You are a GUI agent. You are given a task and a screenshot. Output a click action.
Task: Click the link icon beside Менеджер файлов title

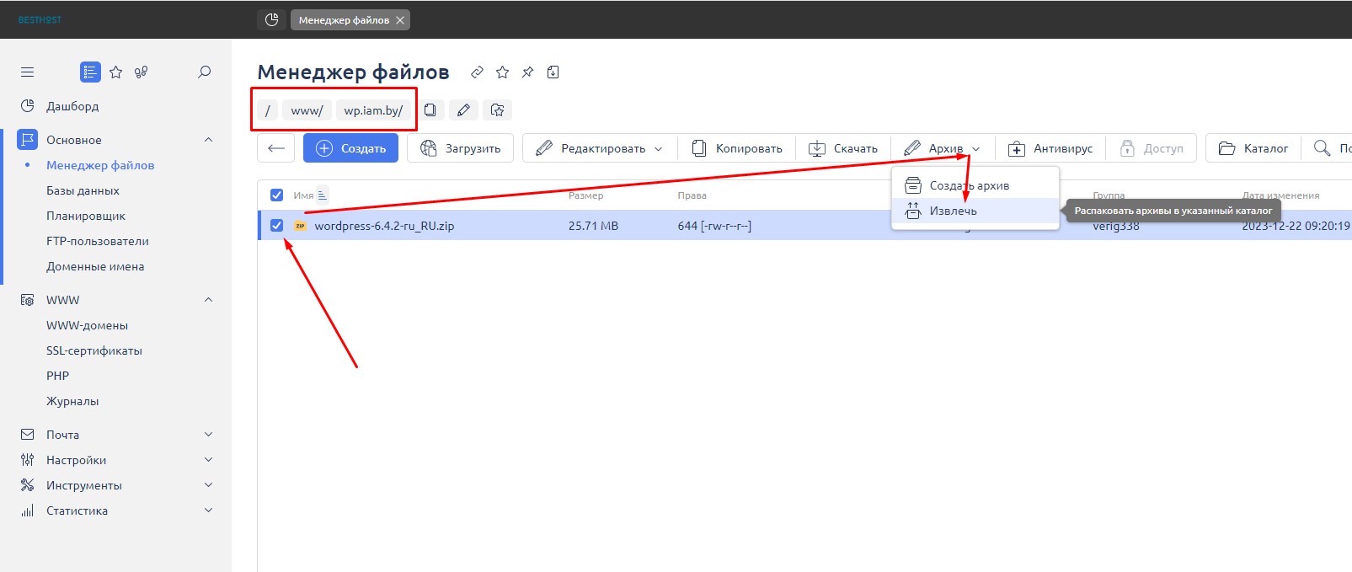coord(477,72)
